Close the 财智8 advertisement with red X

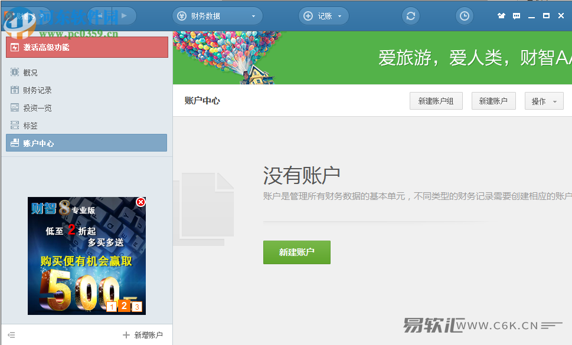[x=140, y=202]
